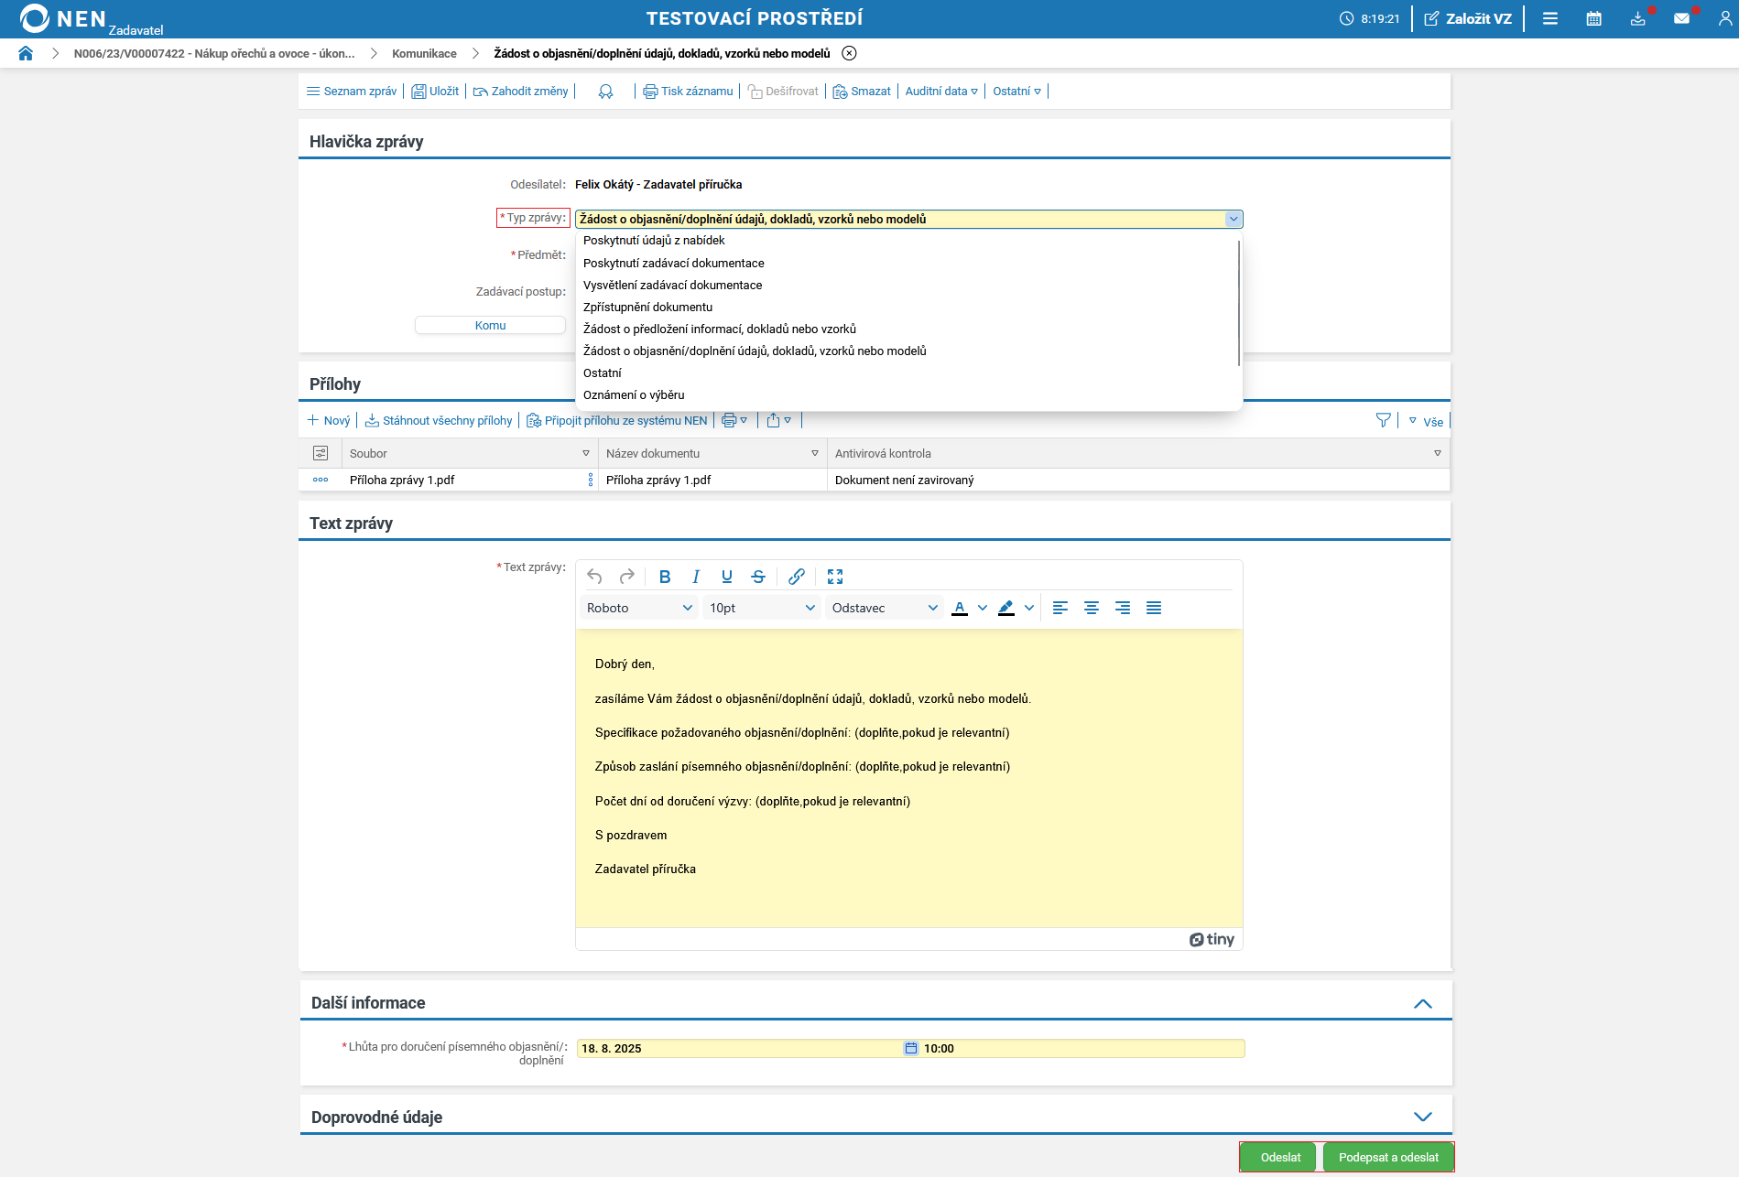Switch editor to fullscreen mode

click(x=835, y=577)
